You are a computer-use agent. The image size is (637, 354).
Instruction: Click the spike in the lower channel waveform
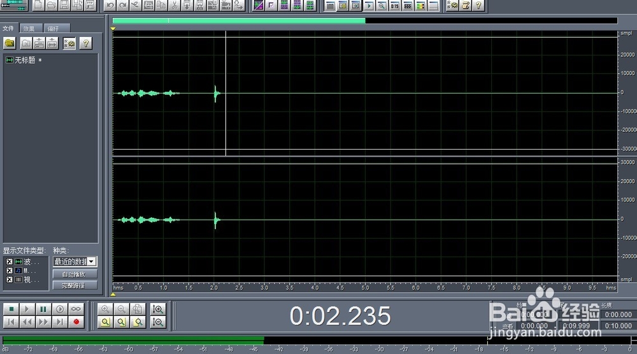(x=215, y=220)
